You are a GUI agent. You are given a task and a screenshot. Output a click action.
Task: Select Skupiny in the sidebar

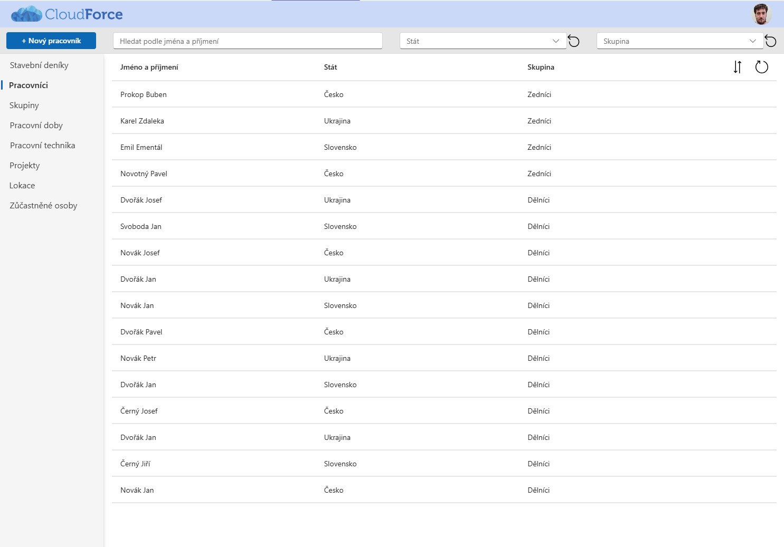pos(24,105)
